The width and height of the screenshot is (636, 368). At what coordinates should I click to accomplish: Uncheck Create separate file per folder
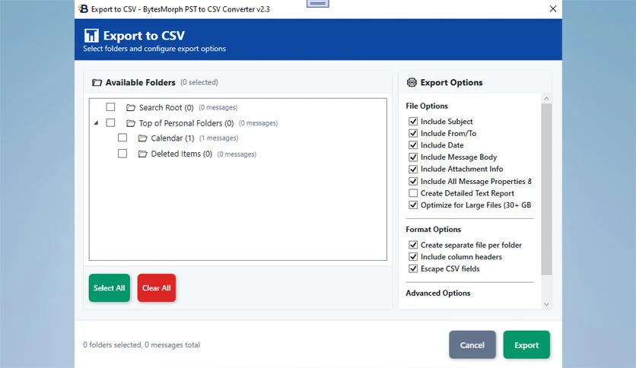(413, 245)
